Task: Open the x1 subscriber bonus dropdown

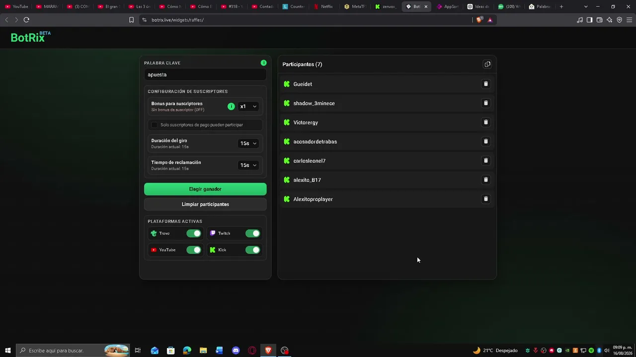Action: 248,107
